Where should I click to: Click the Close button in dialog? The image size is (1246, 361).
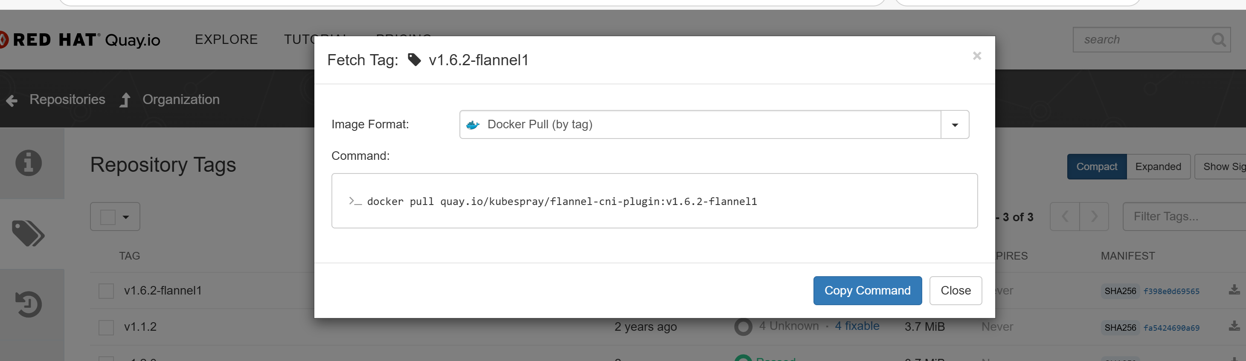956,290
